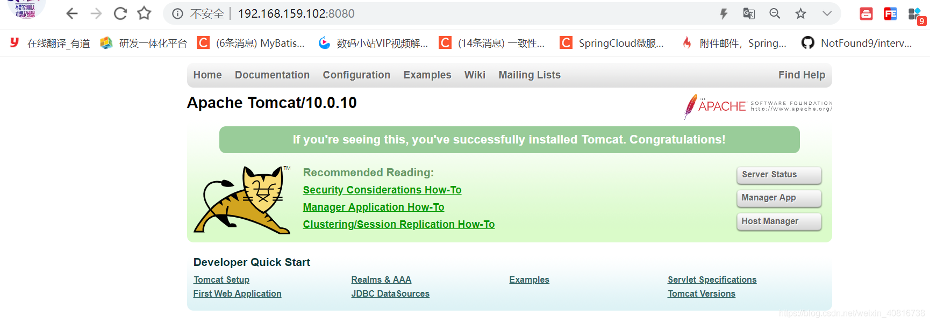Click the Server Status button
Screen dimensions: 930x323
point(779,175)
